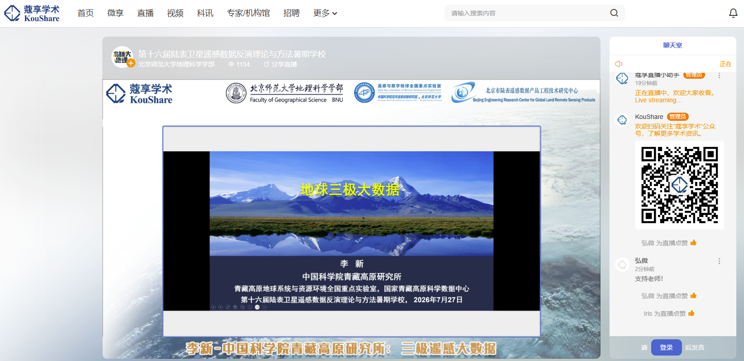Click 弘微's chat avatar

click(622, 265)
